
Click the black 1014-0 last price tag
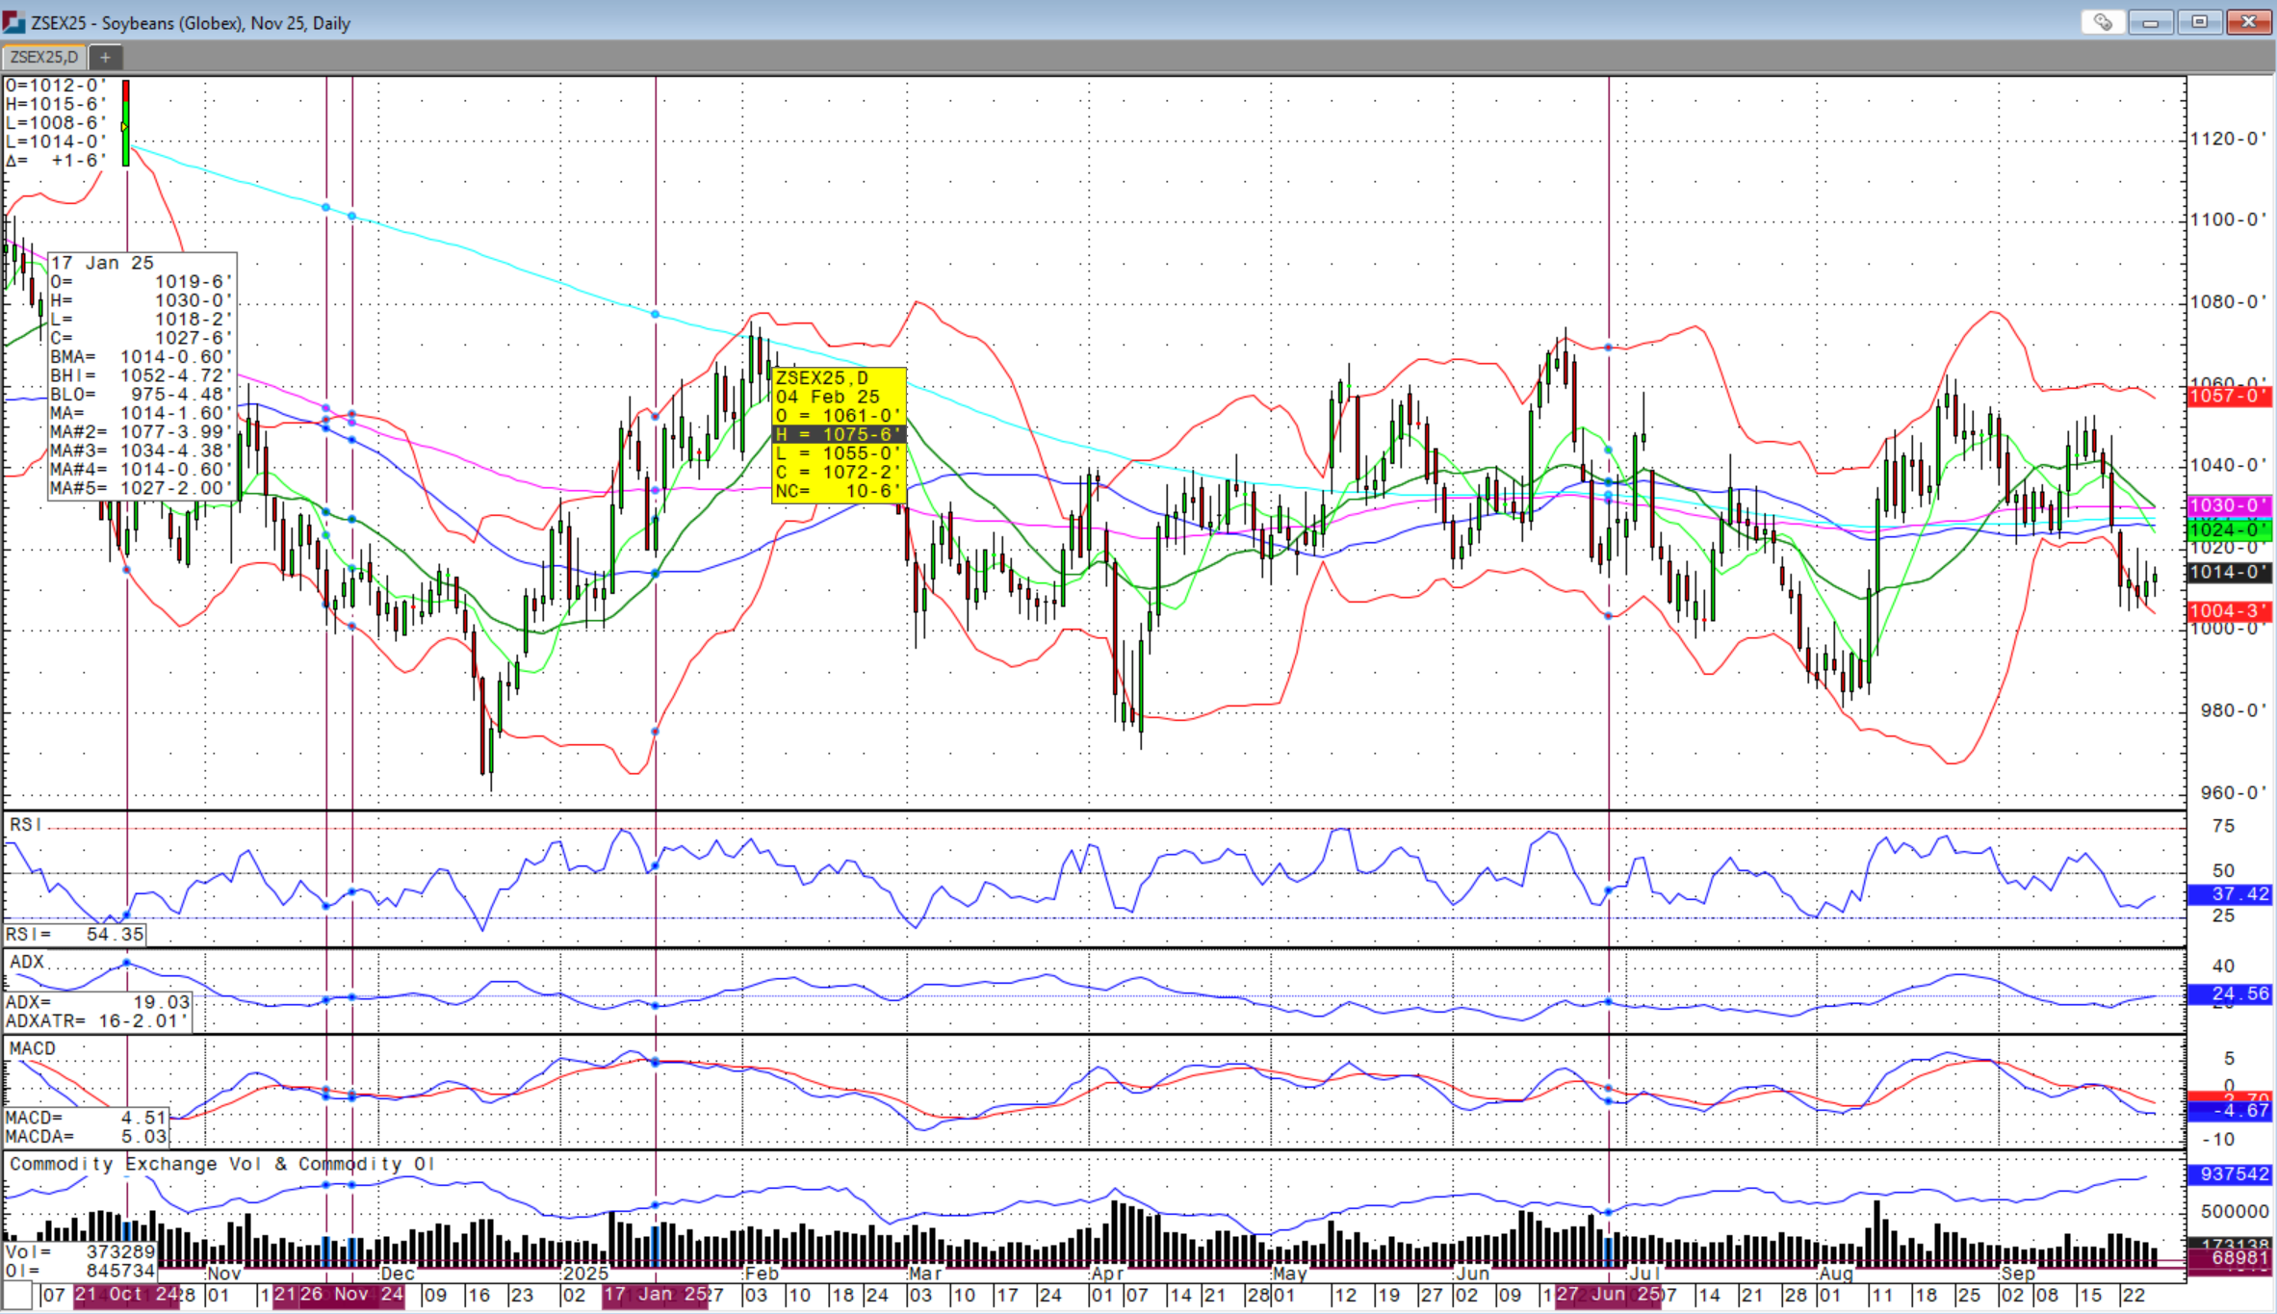coord(2229,573)
